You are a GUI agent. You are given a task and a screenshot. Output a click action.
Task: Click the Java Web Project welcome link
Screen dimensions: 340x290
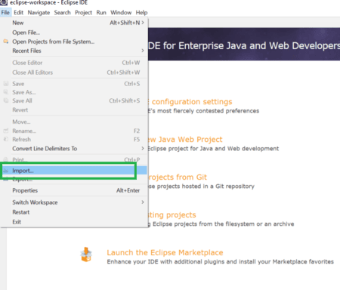pos(185,140)
